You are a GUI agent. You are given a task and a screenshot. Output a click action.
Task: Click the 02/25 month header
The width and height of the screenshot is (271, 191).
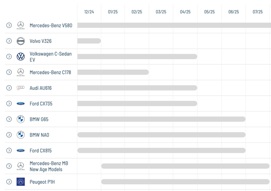pyautogui.click(x=137, y=12)
